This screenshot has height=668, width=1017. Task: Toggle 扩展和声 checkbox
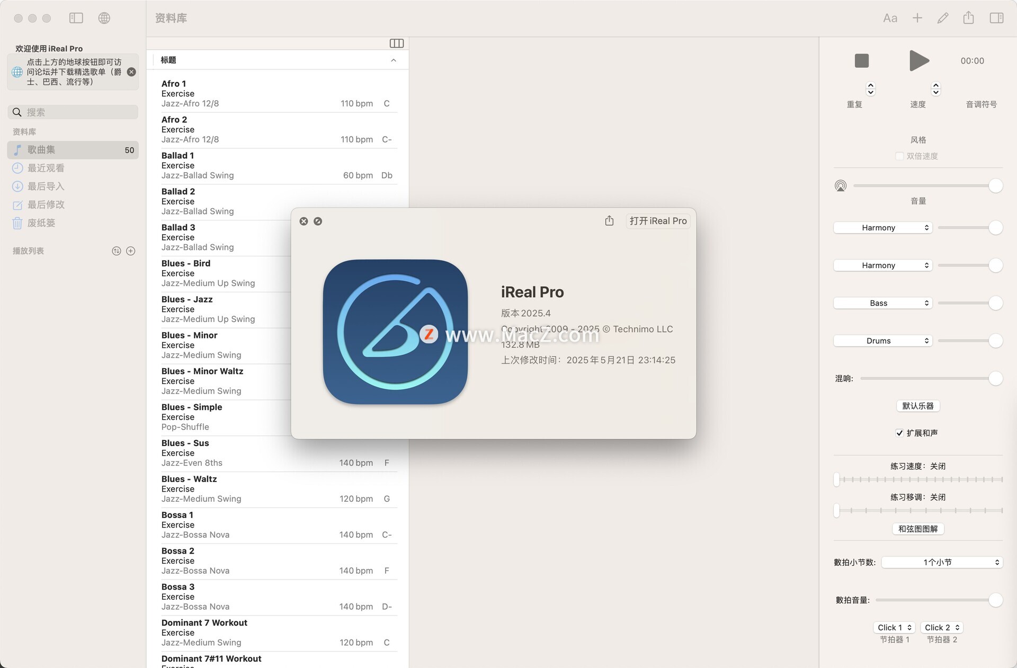click(x=899, y=433)
